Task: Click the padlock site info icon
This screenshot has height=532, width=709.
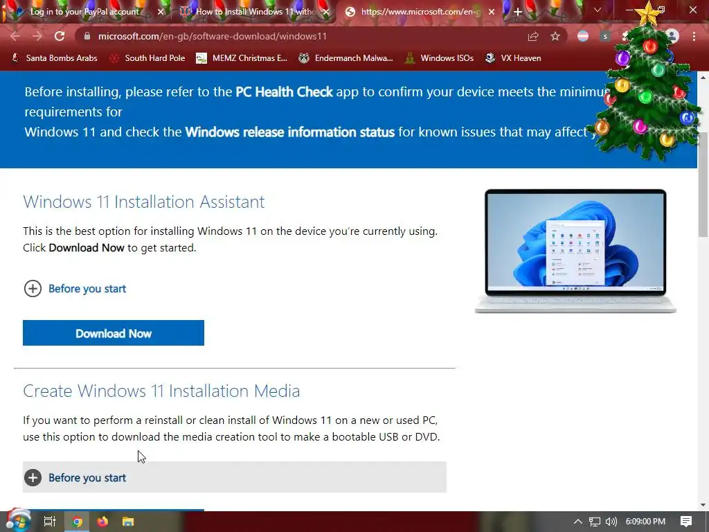Action: click(x=87, y=36)
